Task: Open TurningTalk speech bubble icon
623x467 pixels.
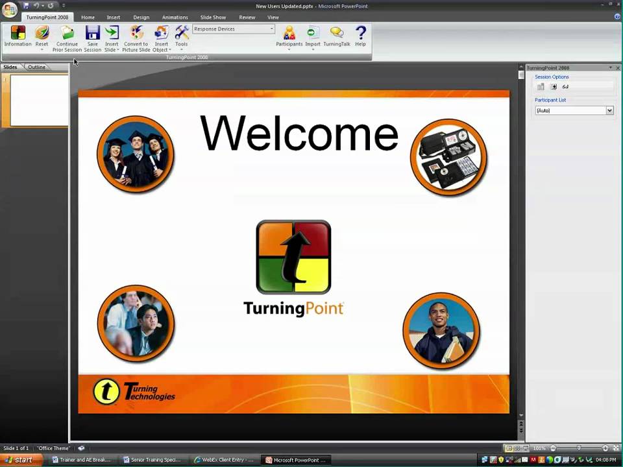Action: coord(337,32)
